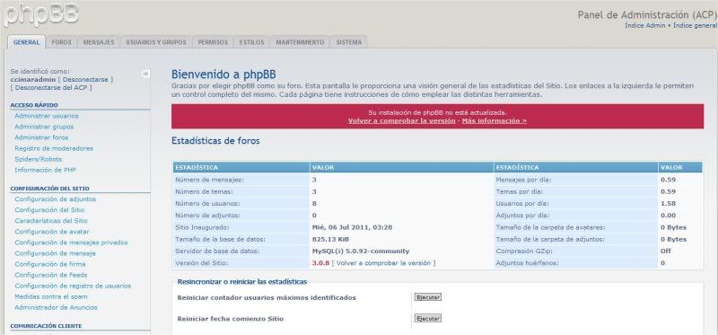This screenshot has height=335, width=718.
Task: Open the SISTEMA tab
Action: point(348,42)
